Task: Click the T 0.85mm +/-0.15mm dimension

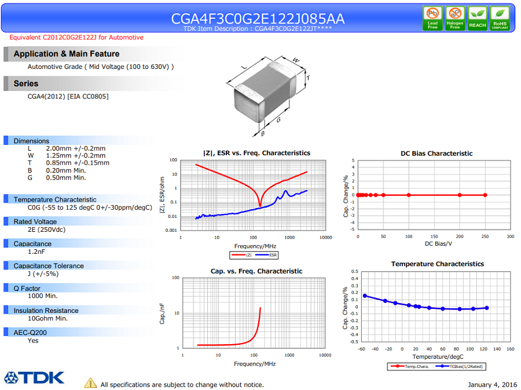Action: pyautogui.click(x=68, y=163)
